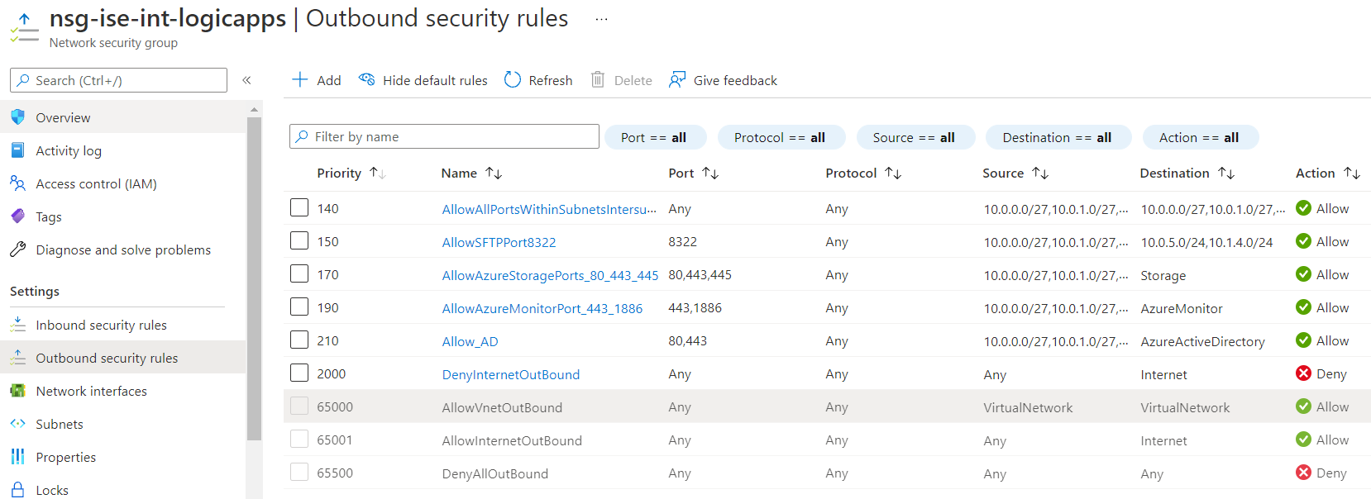Sort by Port column arrows
The width and height of the screenshot is (1371, 499).
point(710,173)
